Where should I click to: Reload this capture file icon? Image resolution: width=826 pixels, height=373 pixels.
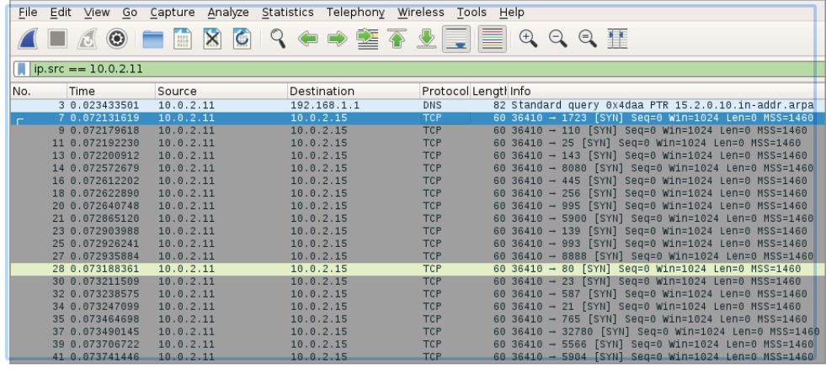[x=242, y=39]
